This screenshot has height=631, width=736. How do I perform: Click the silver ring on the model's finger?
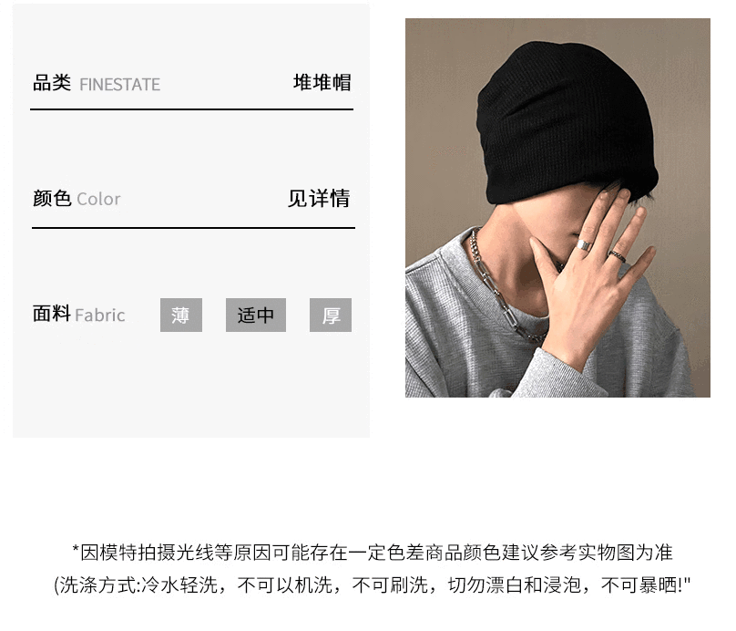coord(584,244)
